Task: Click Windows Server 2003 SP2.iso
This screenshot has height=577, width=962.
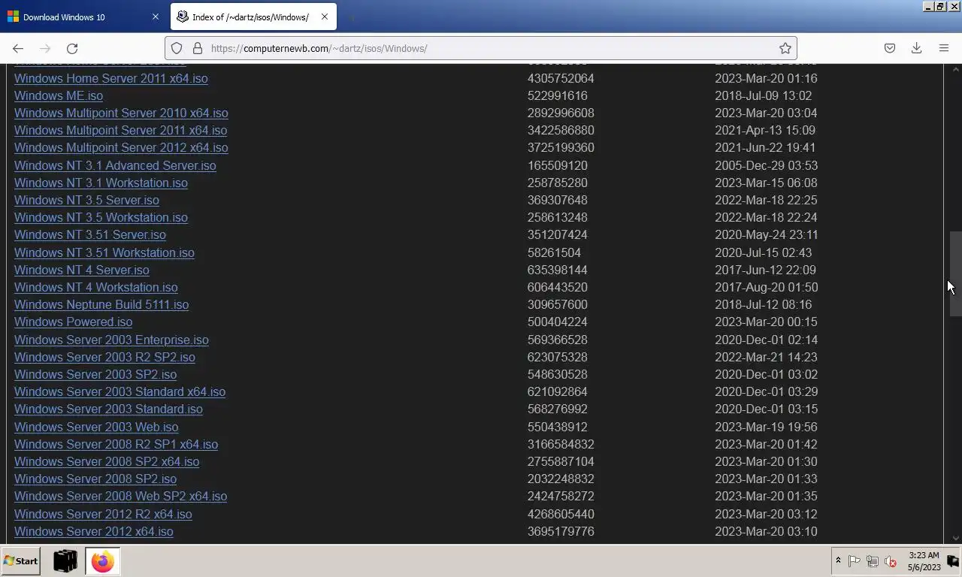Action: [95, 374]
